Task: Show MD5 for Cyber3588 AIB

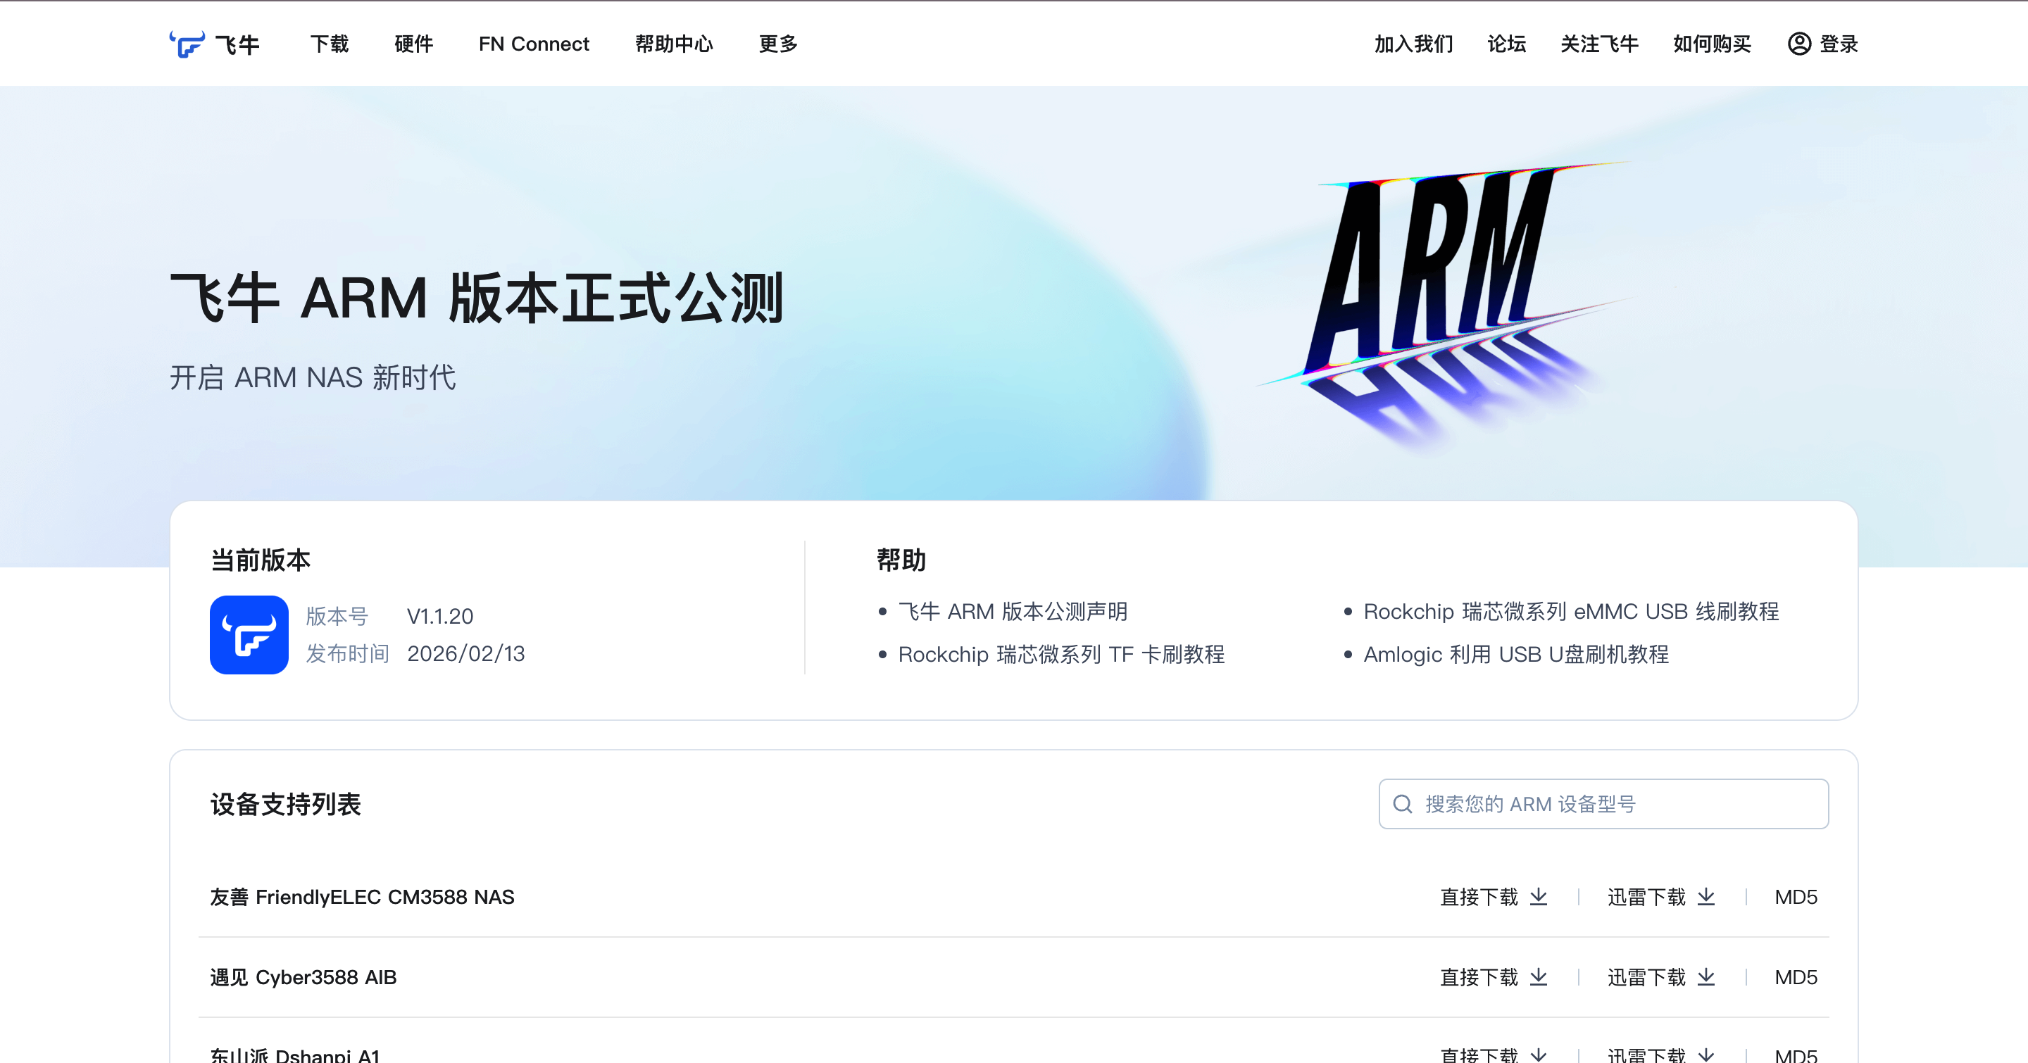Action: (1796, 977)
